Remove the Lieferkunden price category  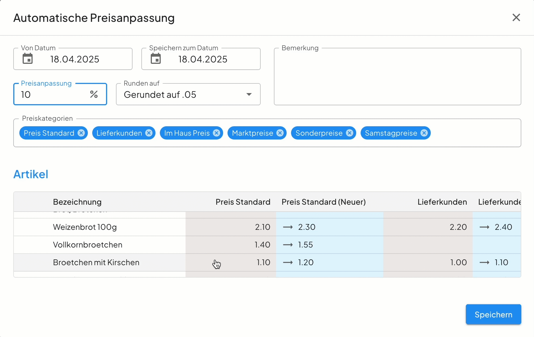click(149, 133)
